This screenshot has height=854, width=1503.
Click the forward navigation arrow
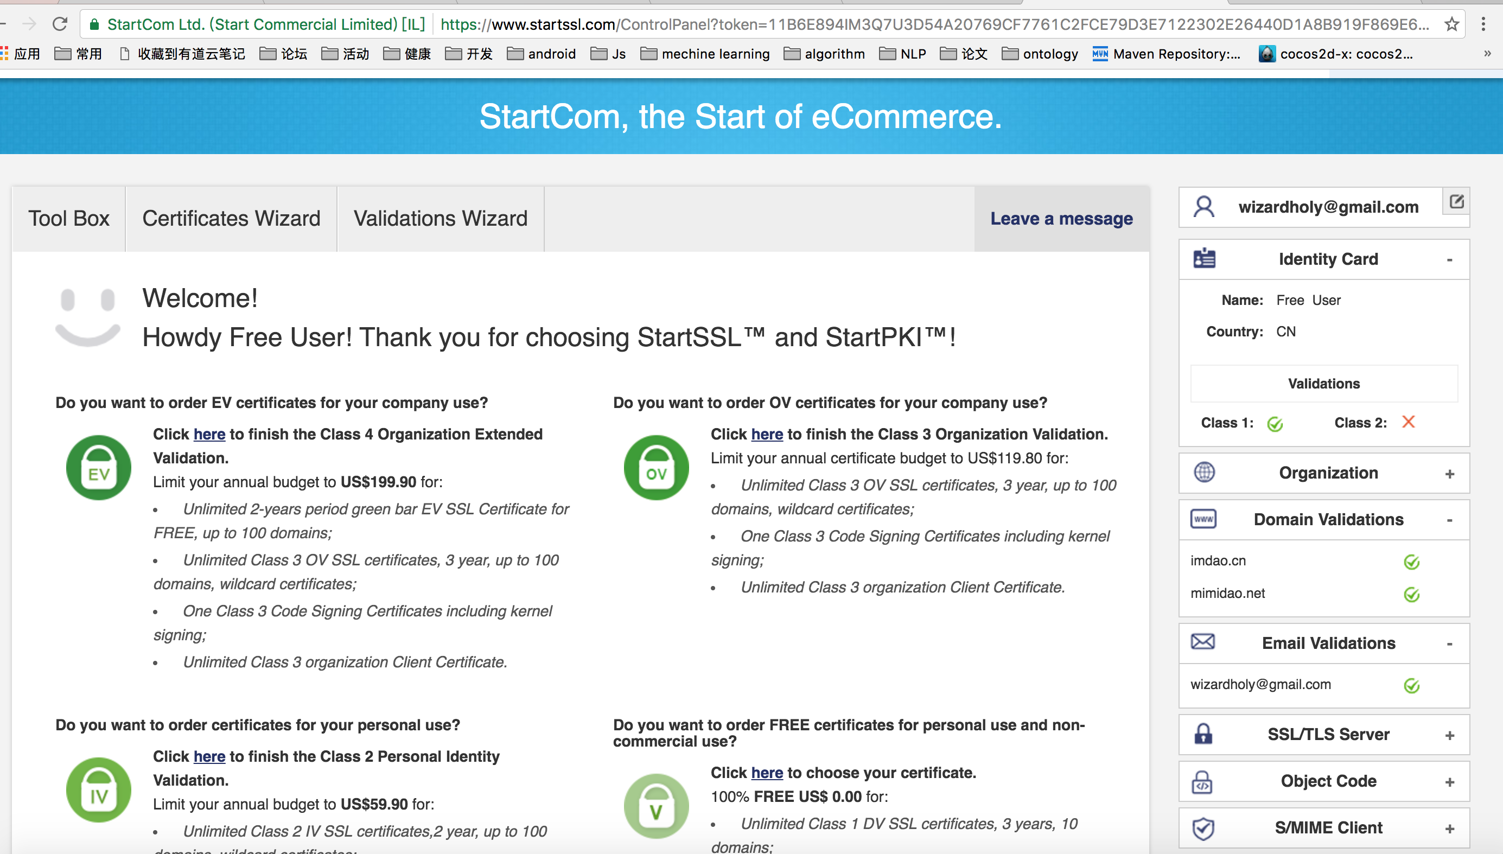[x=29, y=24]
